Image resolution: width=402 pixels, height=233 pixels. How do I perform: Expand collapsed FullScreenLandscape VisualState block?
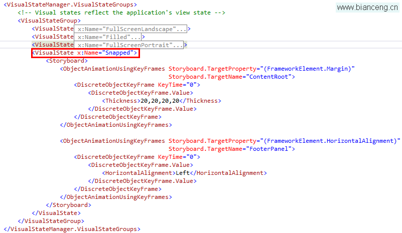[x=130, y=29]
